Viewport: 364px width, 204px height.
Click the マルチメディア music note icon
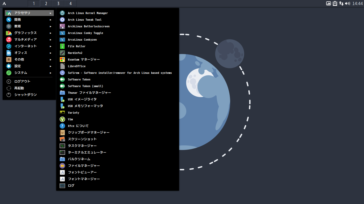point(9,40)
